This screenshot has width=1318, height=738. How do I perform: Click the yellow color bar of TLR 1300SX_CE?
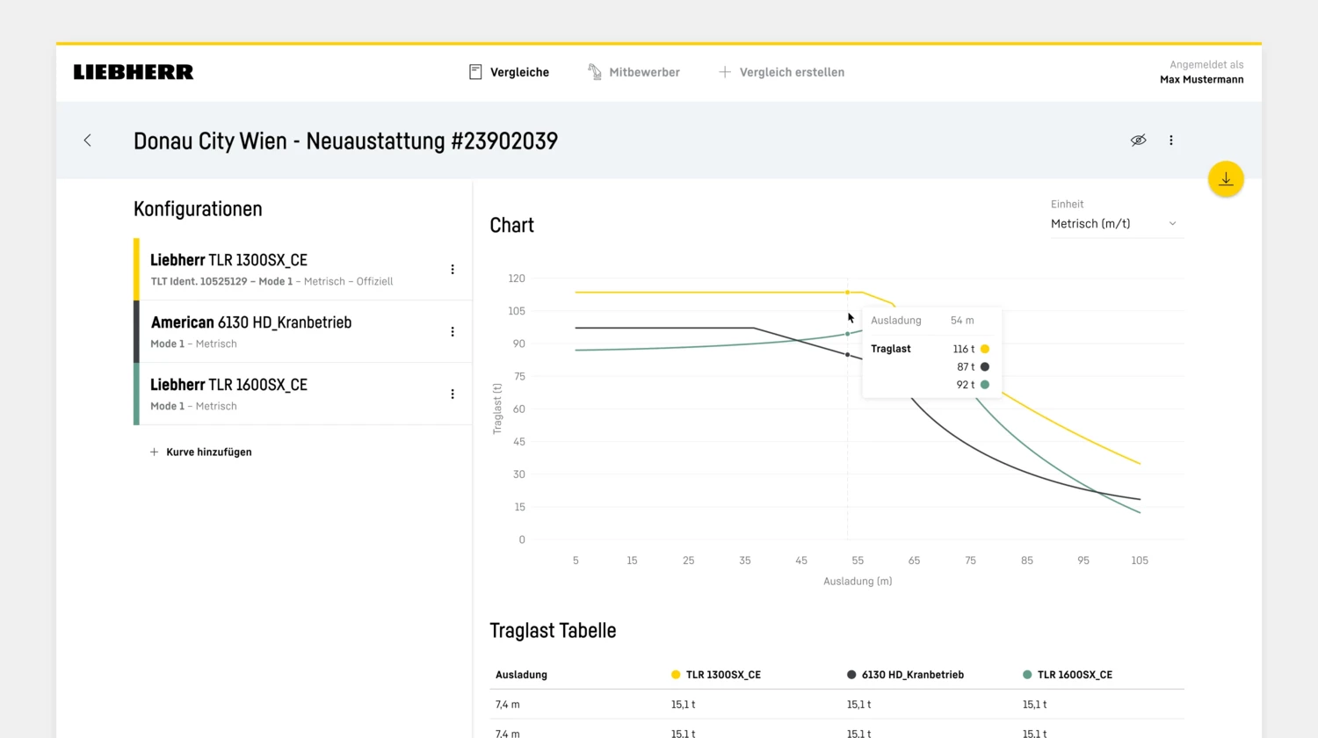click(136, 269)
